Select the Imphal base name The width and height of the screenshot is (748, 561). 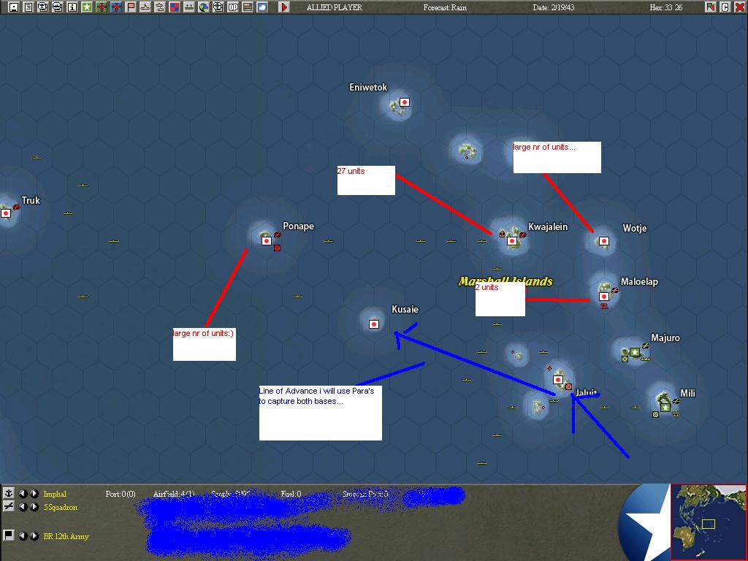(55, 494)
